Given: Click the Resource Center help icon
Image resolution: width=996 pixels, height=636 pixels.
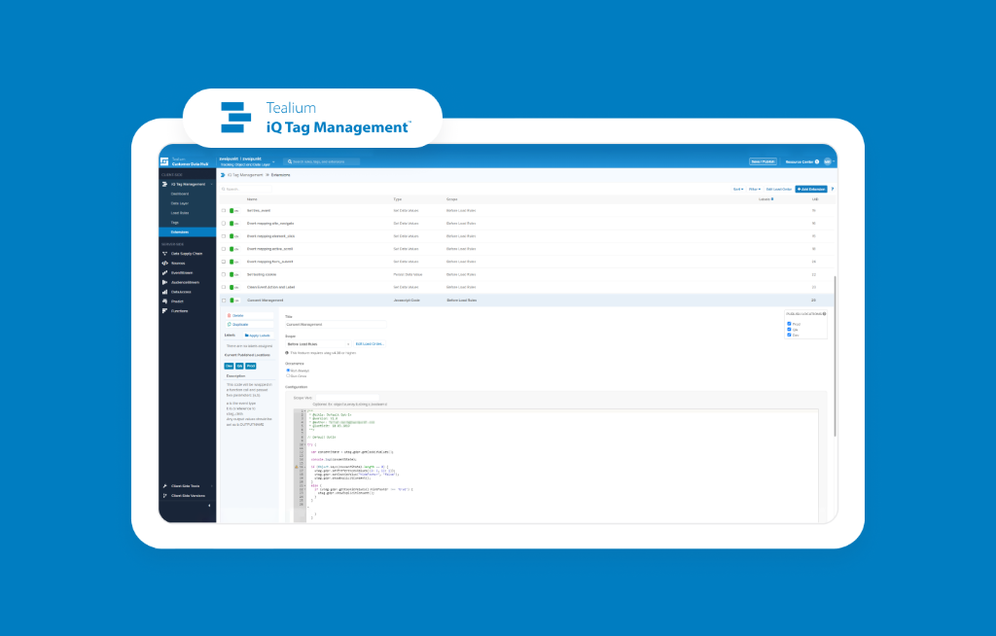Looking at the screenshot, I should [x=817, y=162].
